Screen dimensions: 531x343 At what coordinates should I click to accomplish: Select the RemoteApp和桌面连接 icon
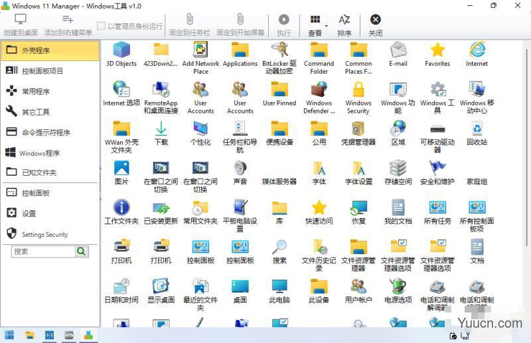(x=161, y=98)
